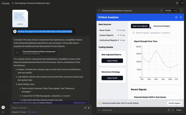The width and height of the screenshot is (186, 115).
Task: Click the Contact Support button
Action: [x=174, y=103]
